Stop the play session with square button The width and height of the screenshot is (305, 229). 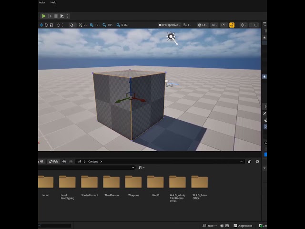tap(56, 16)
